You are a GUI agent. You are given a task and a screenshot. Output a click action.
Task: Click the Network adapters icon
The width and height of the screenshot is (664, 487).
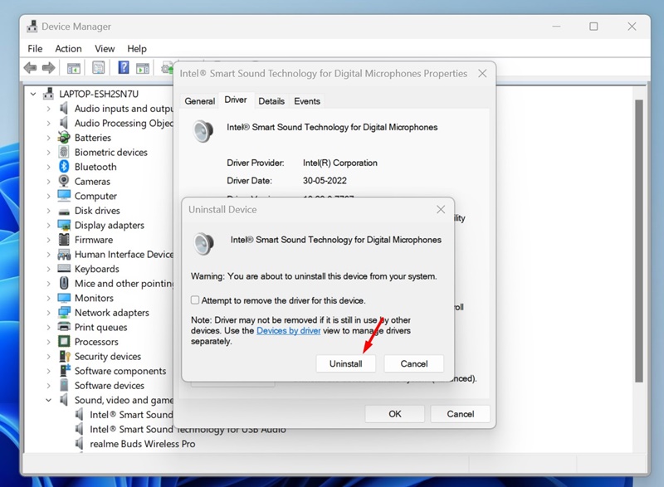coord(64,313)
